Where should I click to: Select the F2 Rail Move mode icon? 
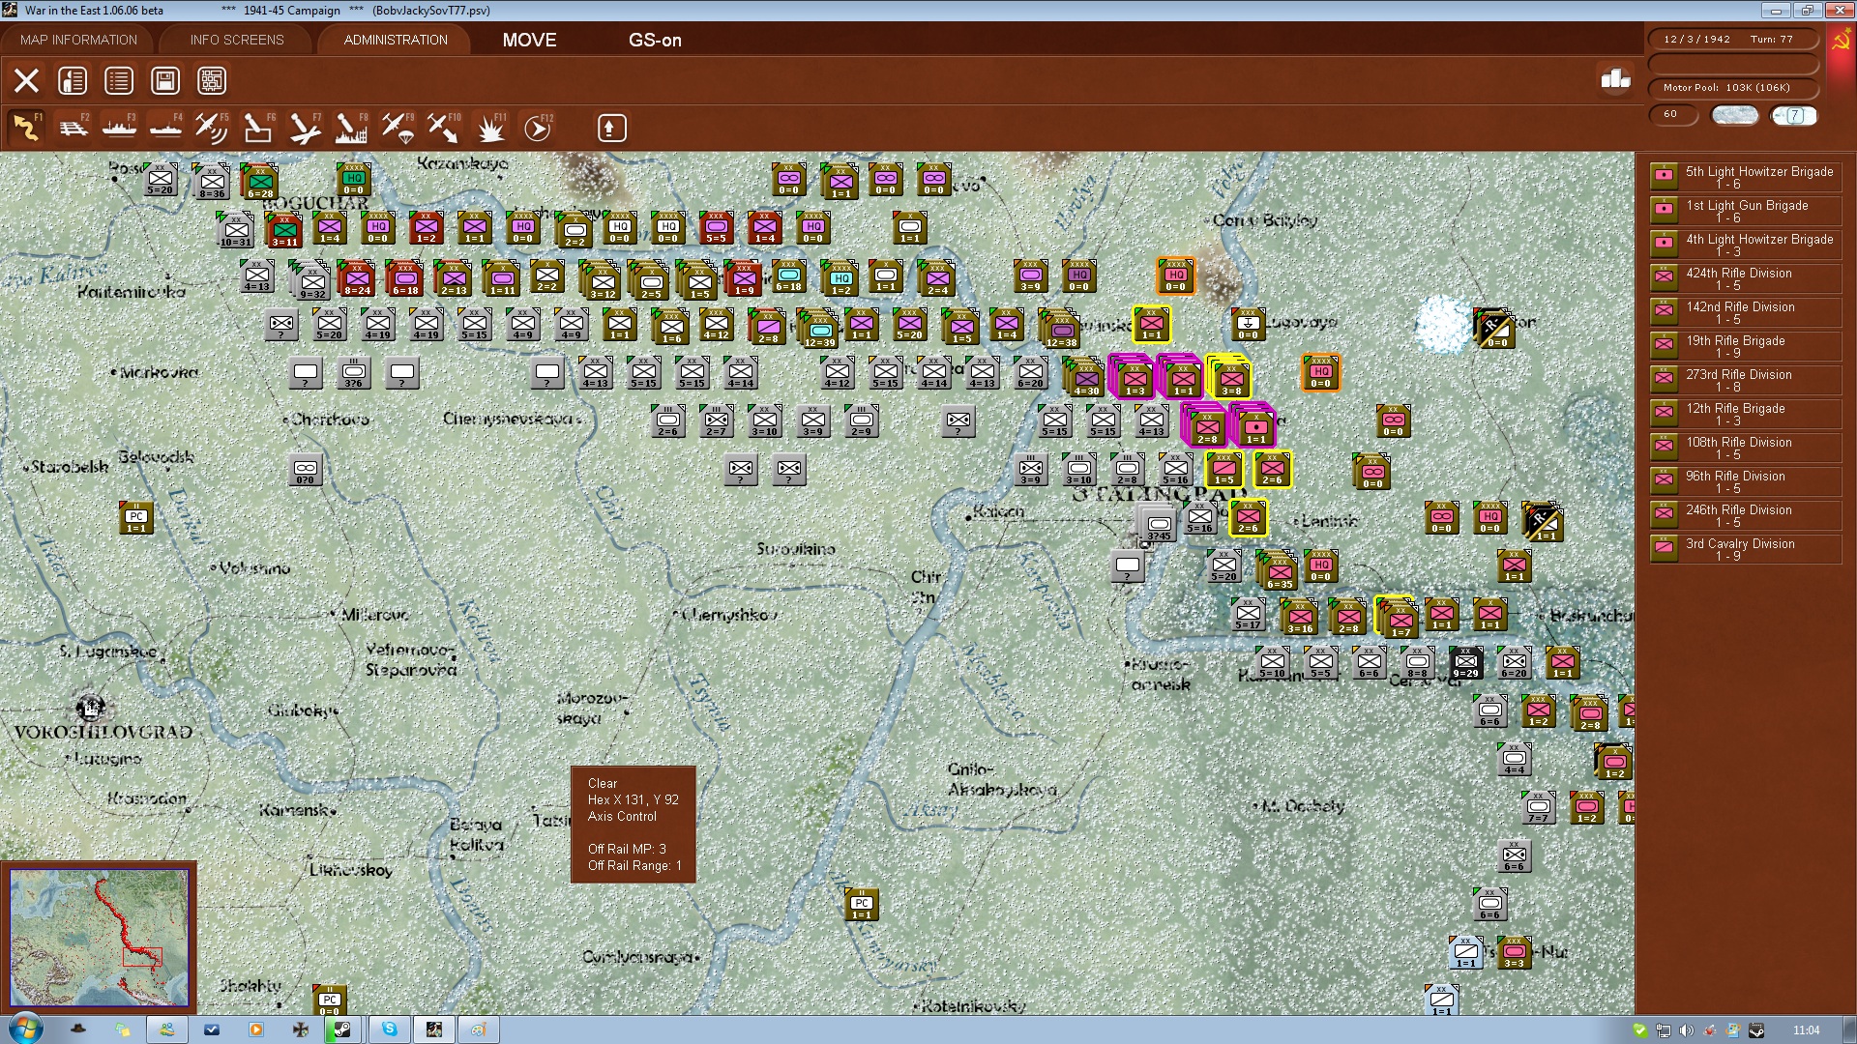[73, 128]
